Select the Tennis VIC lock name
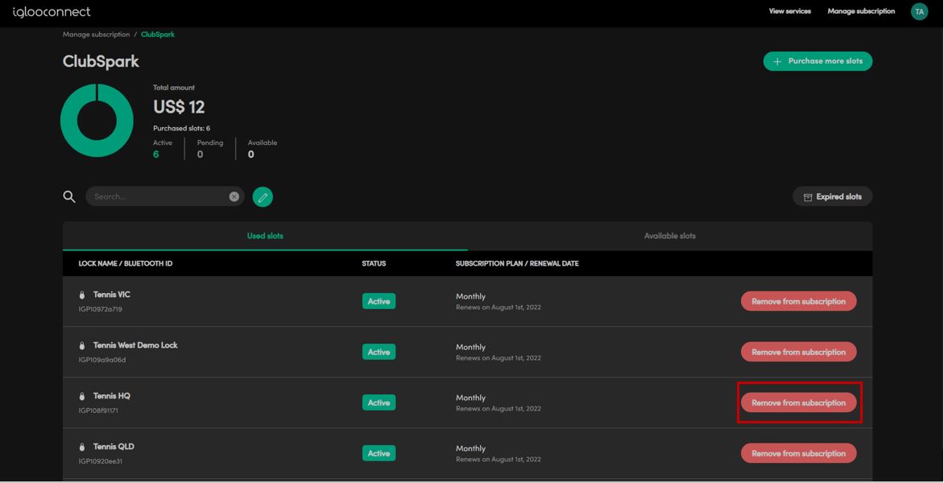Screen dimensions: 944x483 111,295
